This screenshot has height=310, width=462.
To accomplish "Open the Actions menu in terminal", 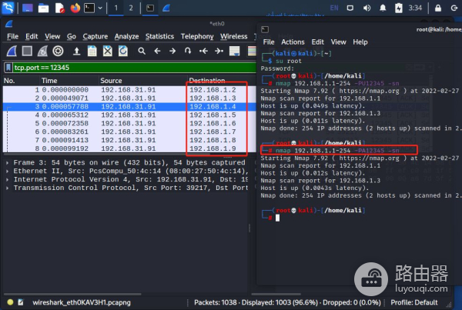I will click(x=293, y=42).
